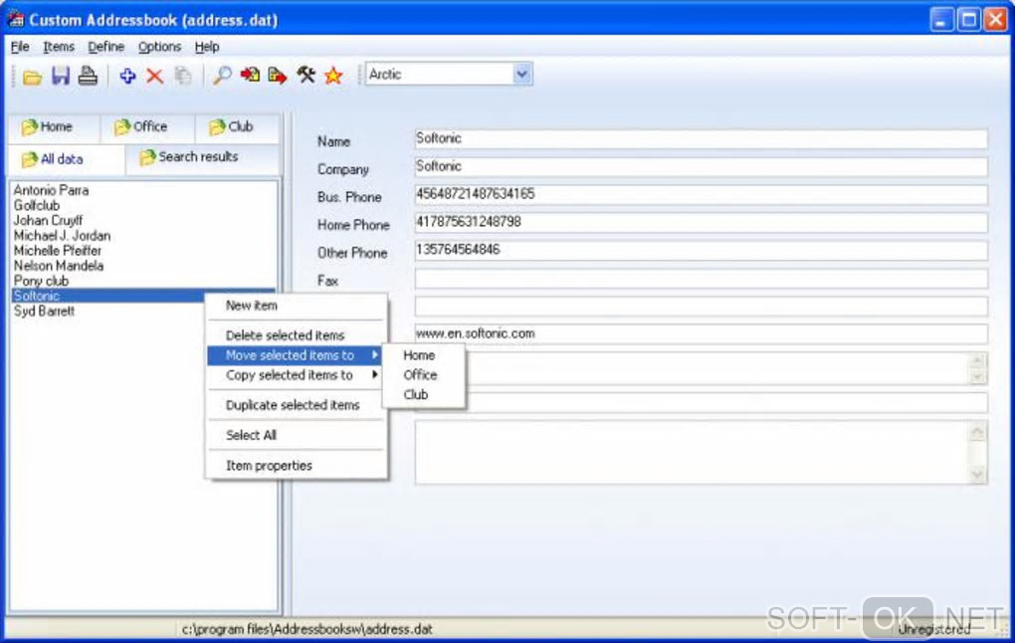Click the application icon in title bar
1015x643 pixels.
[16, 20]
